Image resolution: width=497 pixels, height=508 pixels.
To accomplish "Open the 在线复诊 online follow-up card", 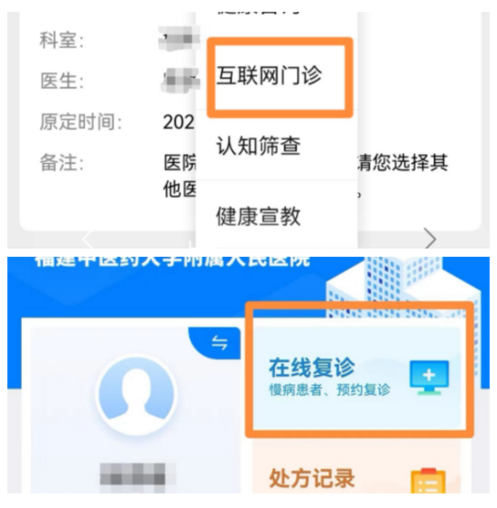I will (356, 377).
